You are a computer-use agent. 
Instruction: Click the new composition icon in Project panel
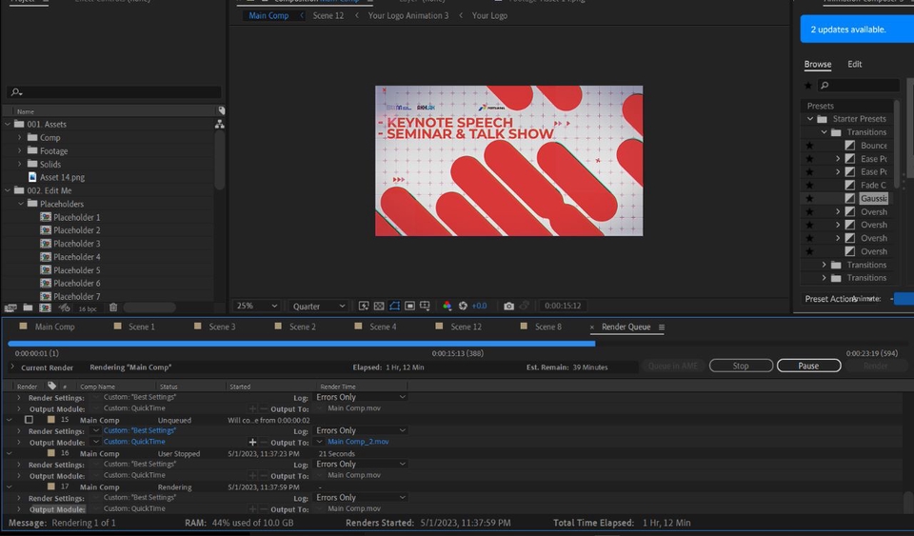pos(45,308)
